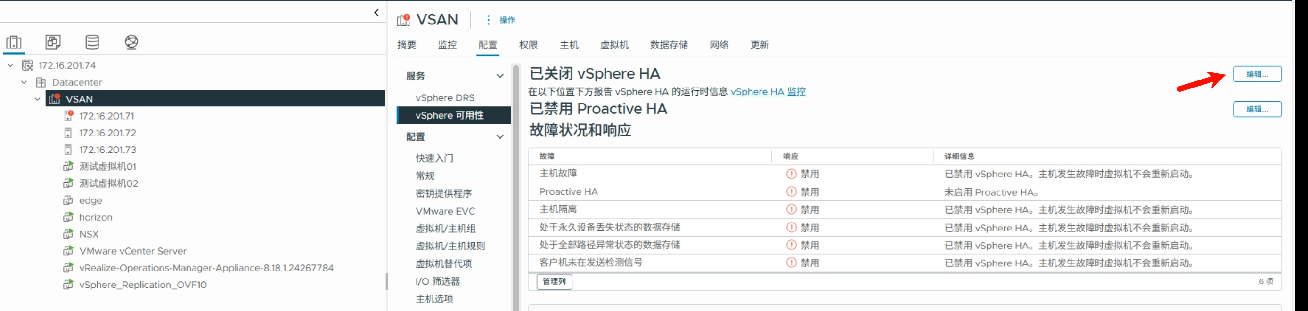Open 主机选项 in sidebar
This screenshot has width=1308, height=311.
(434, 299)
